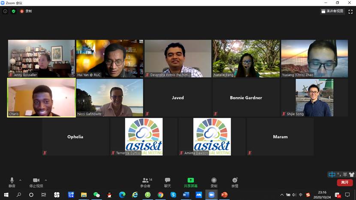The height and width of the screenshot is (200, 356).
Task: Stop video using the camera button
Action: [x=36, y=182]
